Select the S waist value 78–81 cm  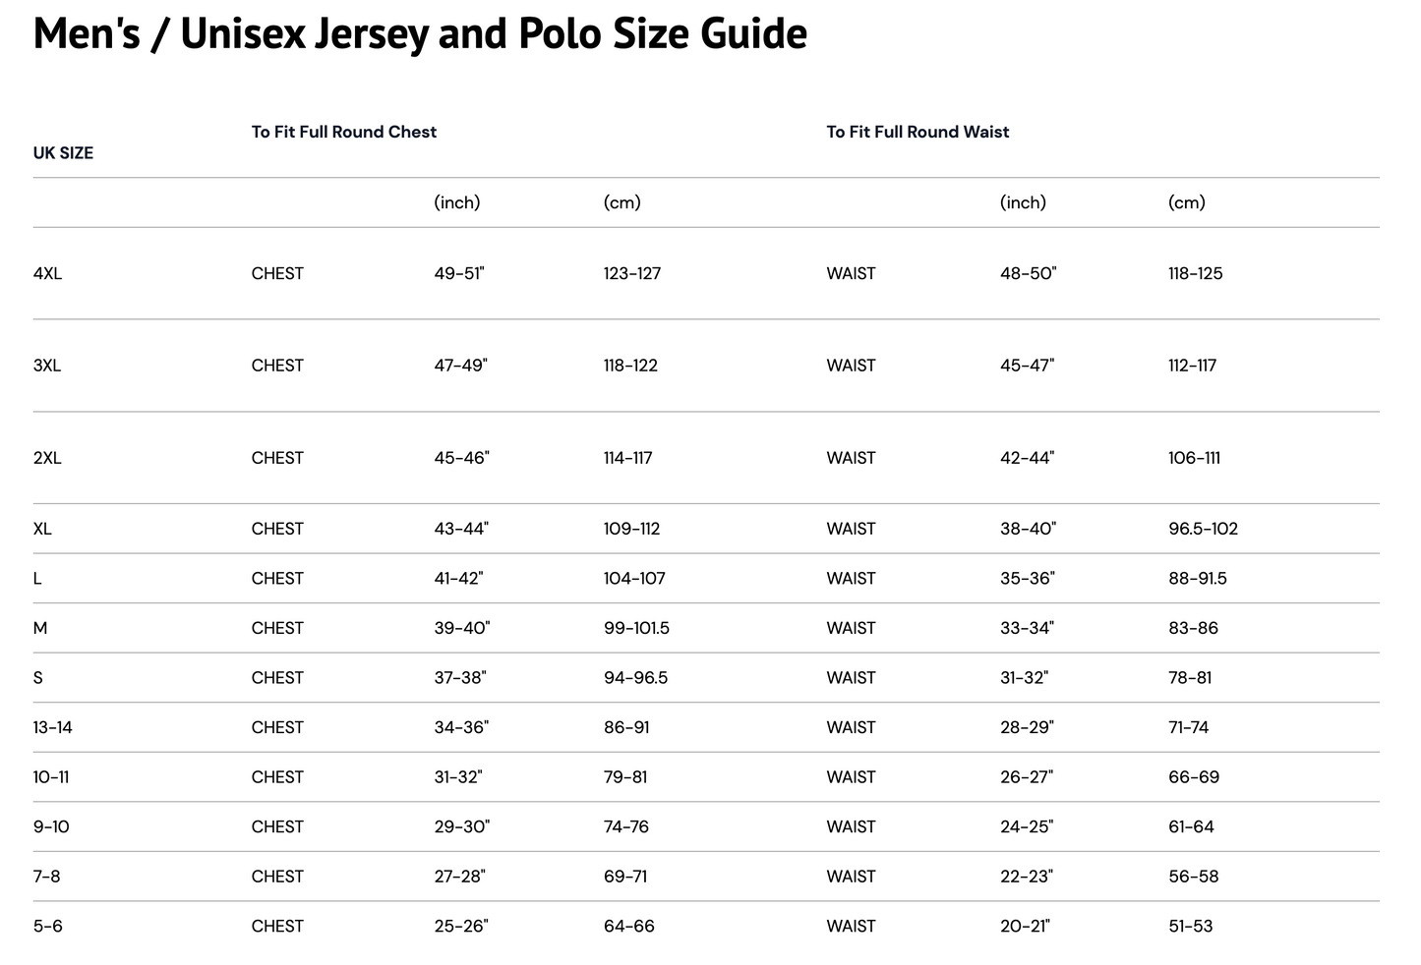pyautogui.click(x=1190, y=678)
